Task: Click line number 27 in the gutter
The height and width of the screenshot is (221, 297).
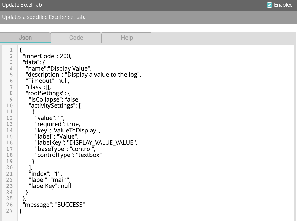Action: point(10,211)
